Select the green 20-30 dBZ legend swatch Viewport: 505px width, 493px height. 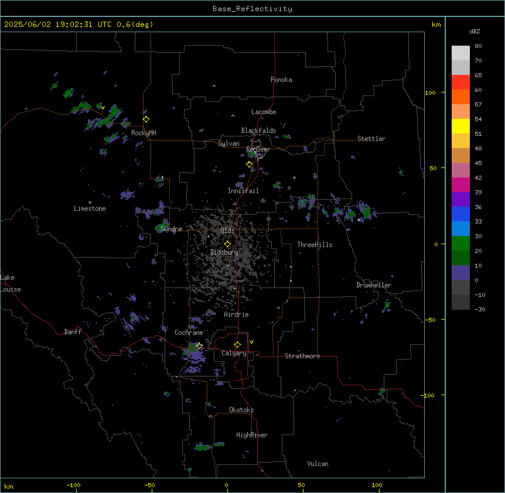[460, 244]
